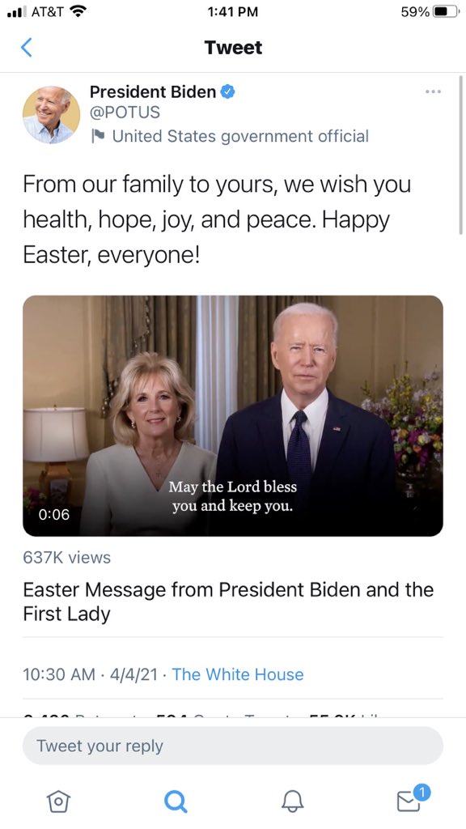Tap the blue verified badge
This screenshot has height=829, width=466.
tap(227, 91)
